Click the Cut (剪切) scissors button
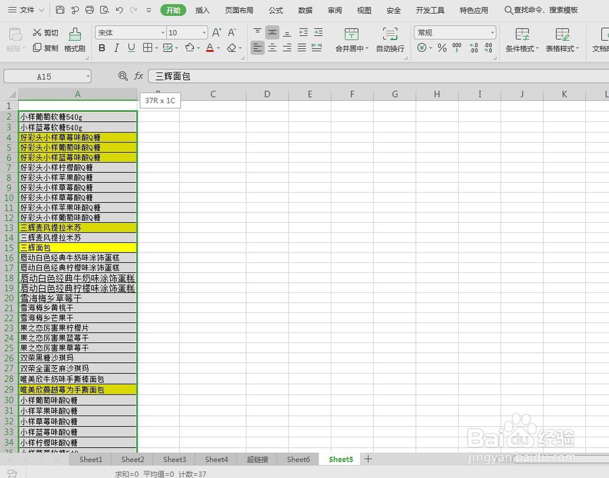Screen dimensions: 609x478 [46, 33]
